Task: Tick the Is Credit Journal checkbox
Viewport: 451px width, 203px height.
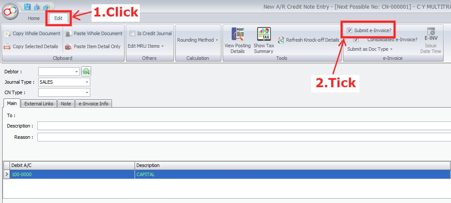Action: (132, 33)
